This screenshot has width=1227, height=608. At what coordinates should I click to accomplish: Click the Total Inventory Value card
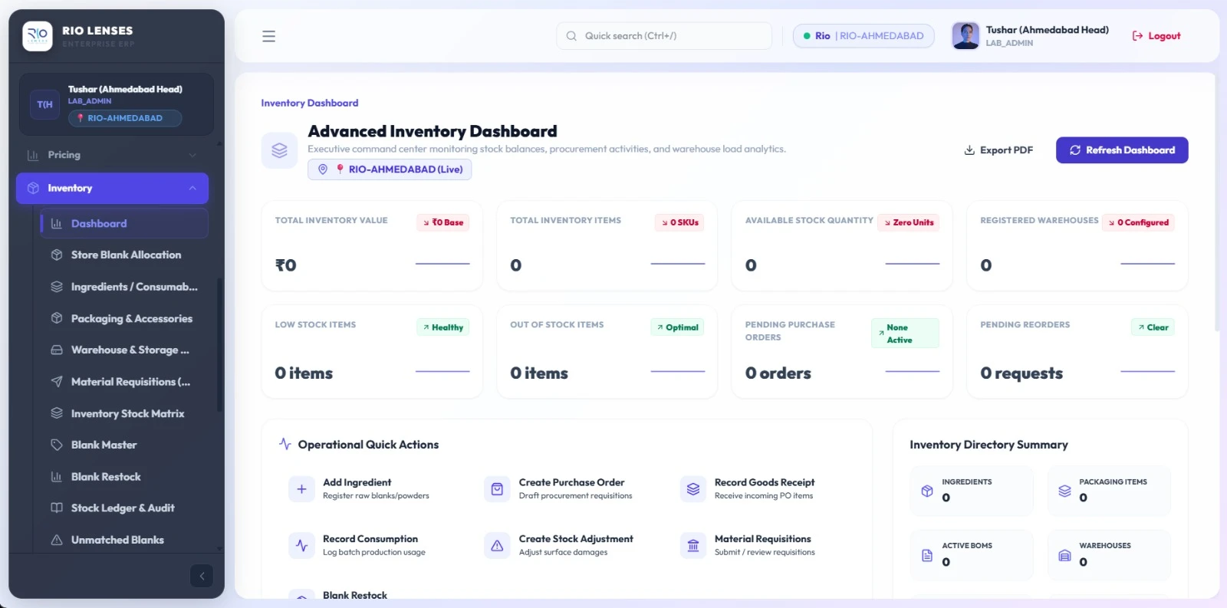372,246
